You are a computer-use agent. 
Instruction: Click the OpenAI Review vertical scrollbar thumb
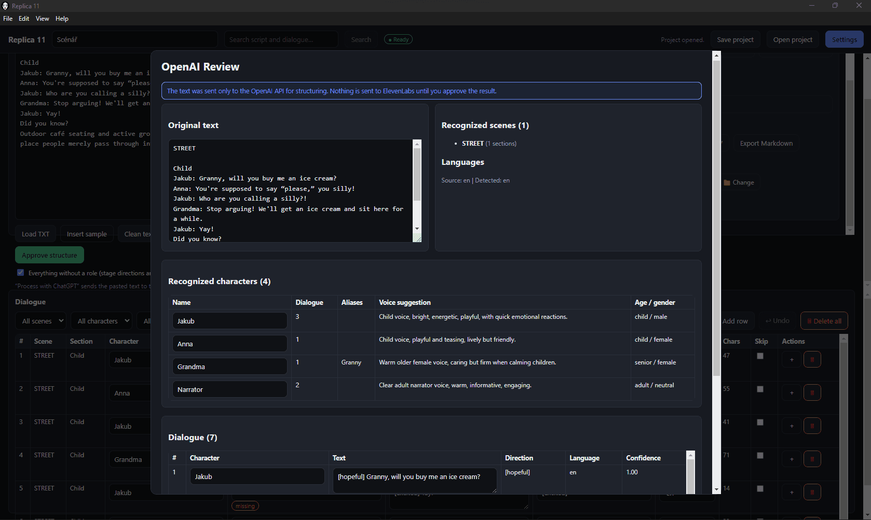[x=716, y=218]
